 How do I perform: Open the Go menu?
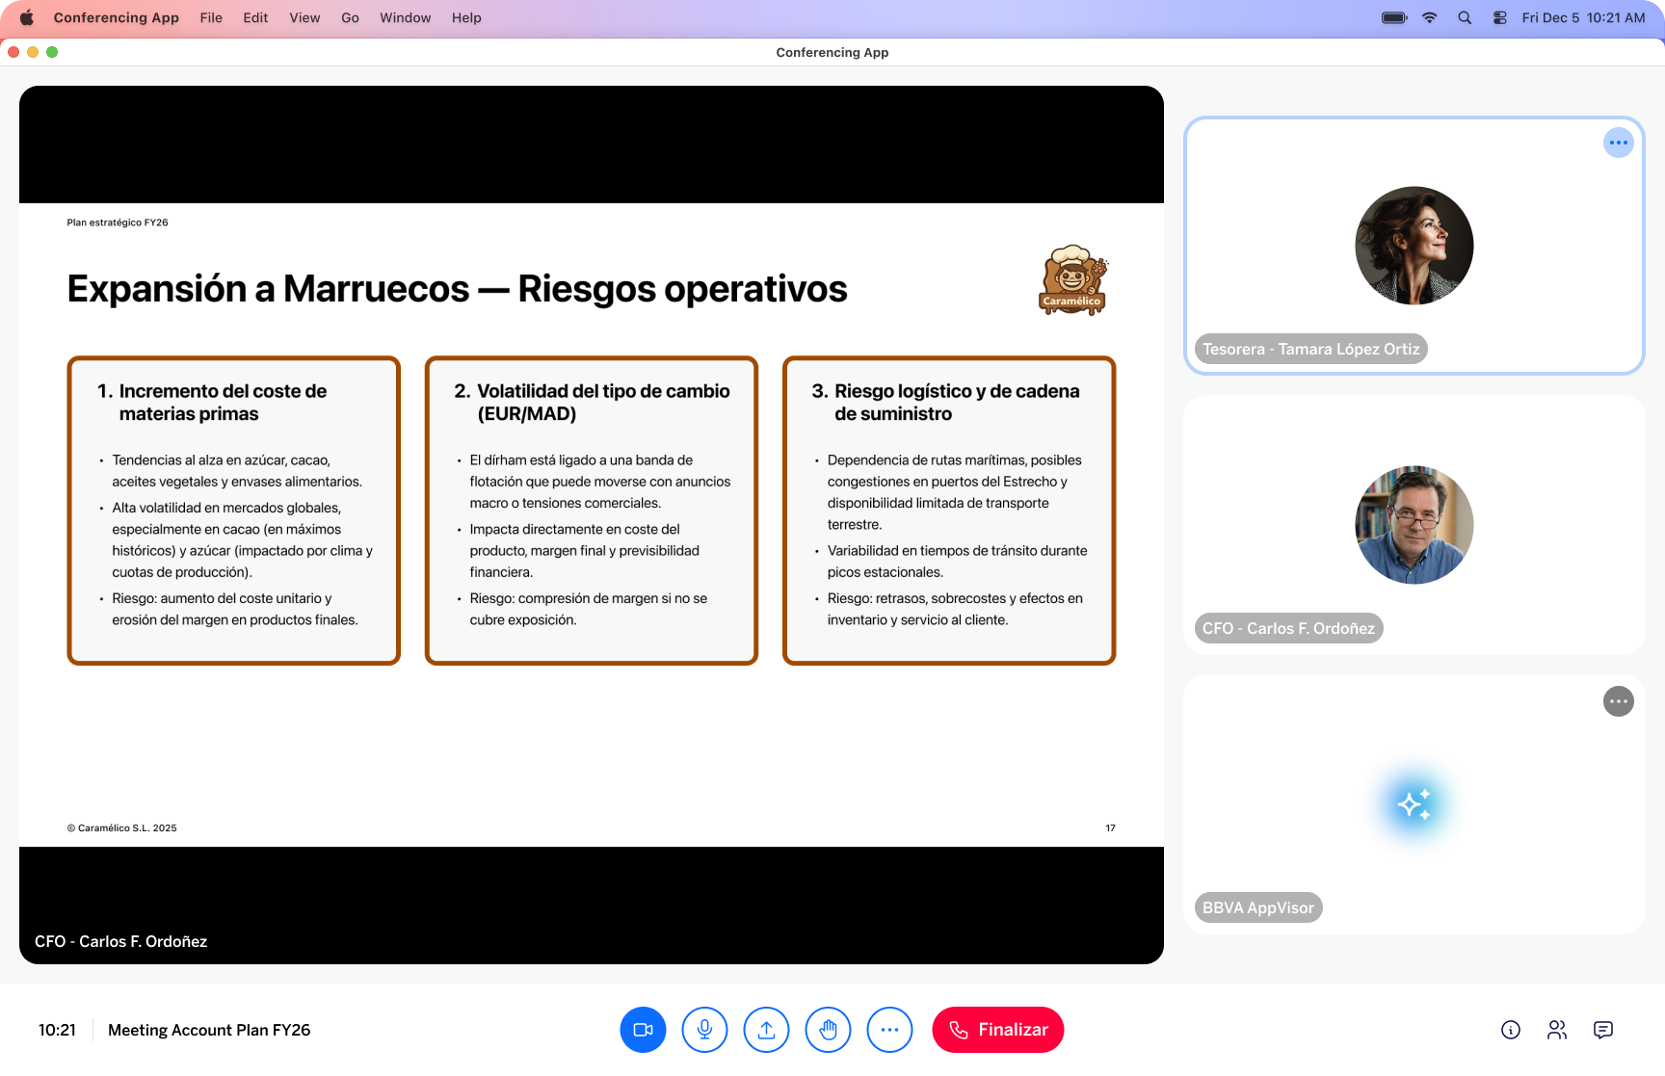[350, 17]
